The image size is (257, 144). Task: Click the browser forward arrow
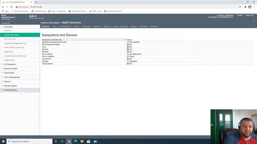pos(7,7)
